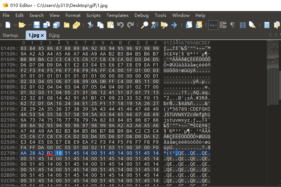281x187 pixels.
Task: Click the Open File folder icon
Action: click(22, 25)
